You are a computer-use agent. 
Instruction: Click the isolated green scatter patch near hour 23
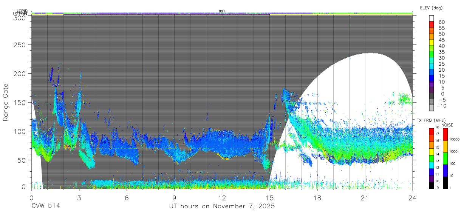pyautogui.click(x=405, y=100)
